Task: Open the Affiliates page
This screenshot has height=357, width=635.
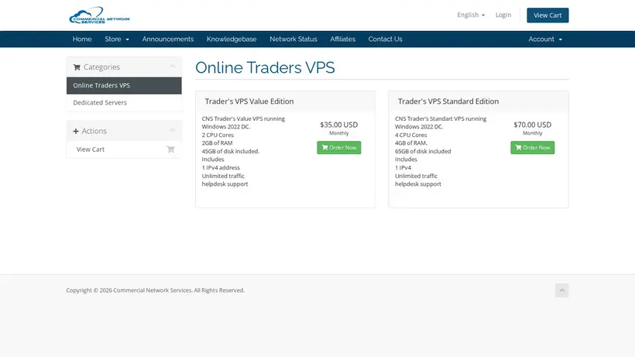Action: coord(342,39)
